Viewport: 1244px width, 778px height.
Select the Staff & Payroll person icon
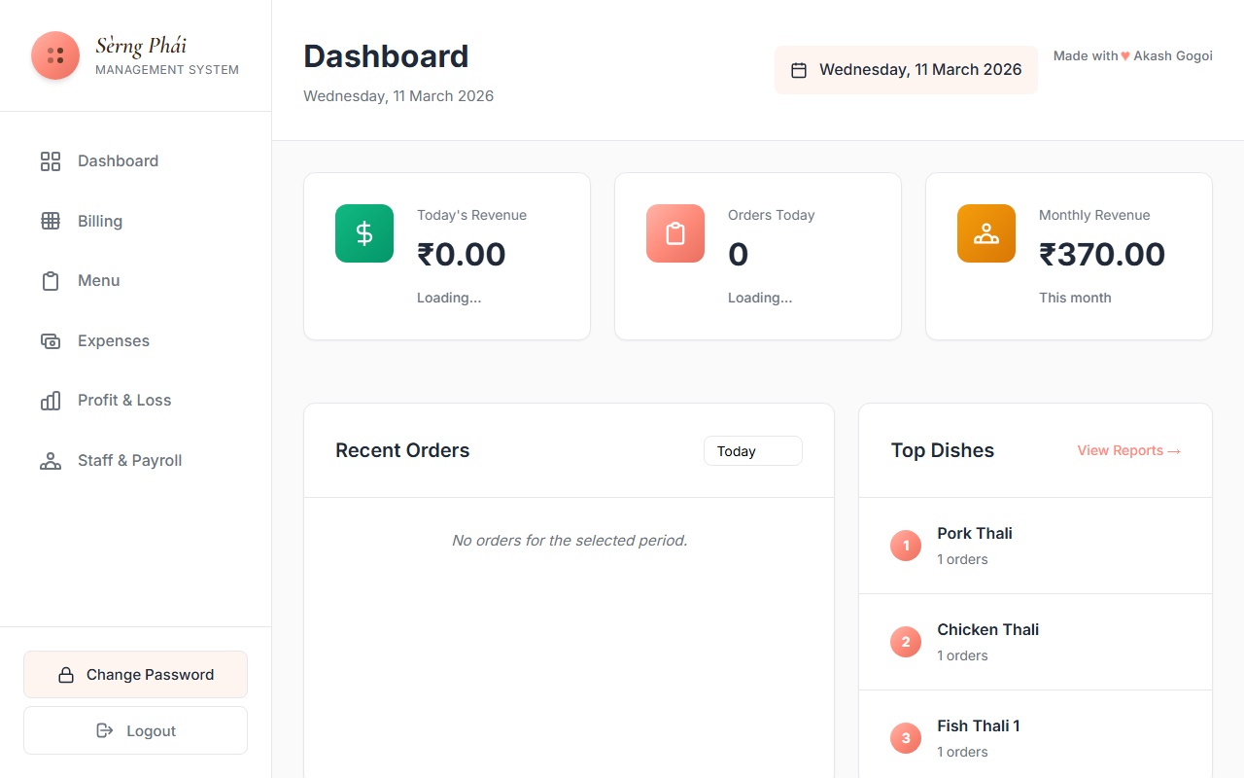click(x=51, y=460)
